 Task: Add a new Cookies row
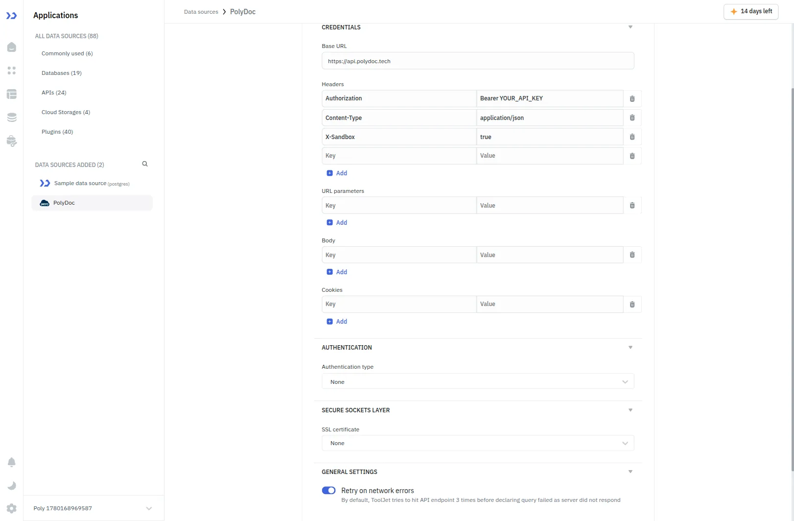(x=337, y=322)
